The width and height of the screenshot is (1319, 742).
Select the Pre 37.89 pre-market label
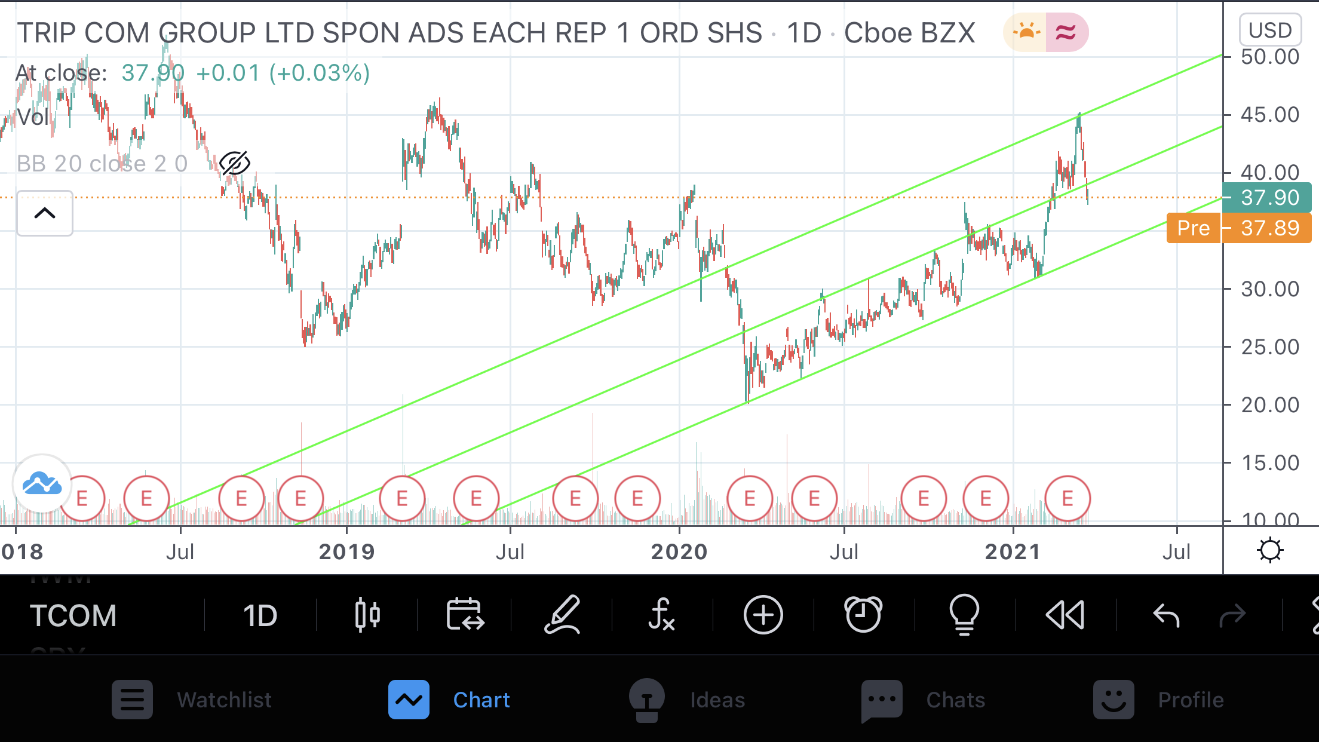pyautogui.click(x=1239, y=228)
